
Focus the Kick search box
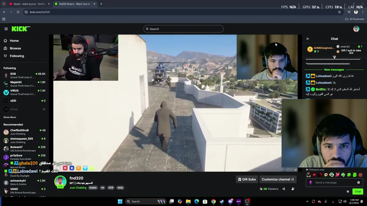(183, 29)
